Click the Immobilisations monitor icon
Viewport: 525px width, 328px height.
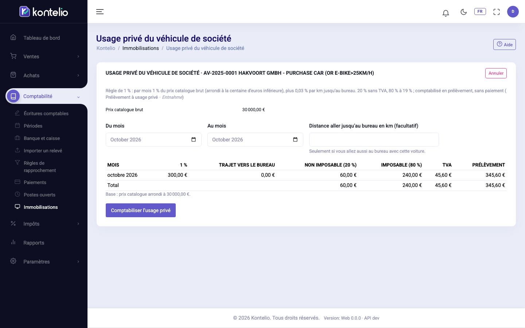17,207
